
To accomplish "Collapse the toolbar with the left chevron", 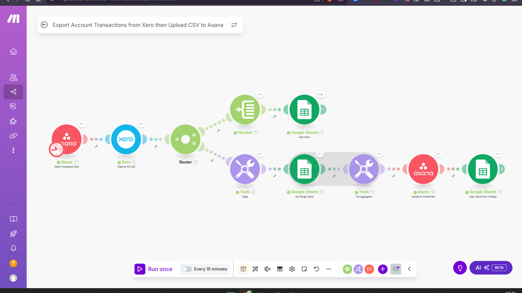I will tap(409, 269).
